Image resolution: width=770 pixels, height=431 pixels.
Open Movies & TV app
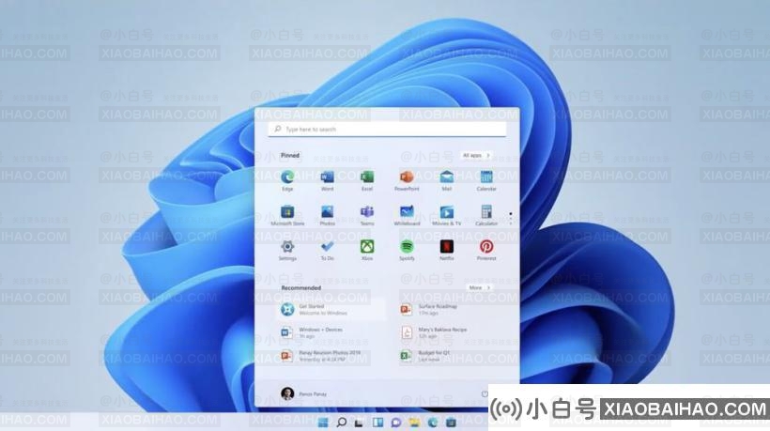point(446,216)
